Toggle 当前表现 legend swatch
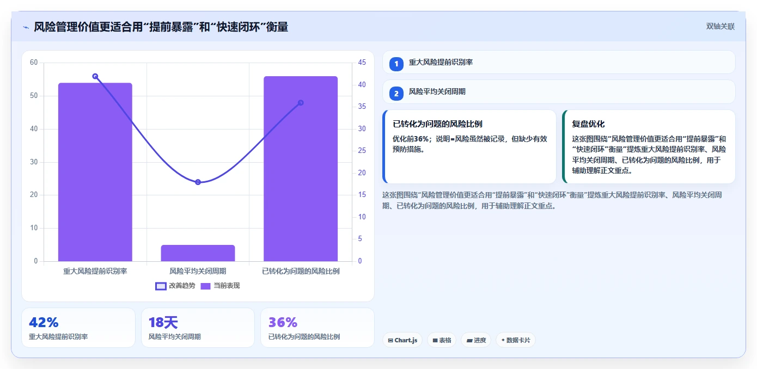 coord(205,286)
